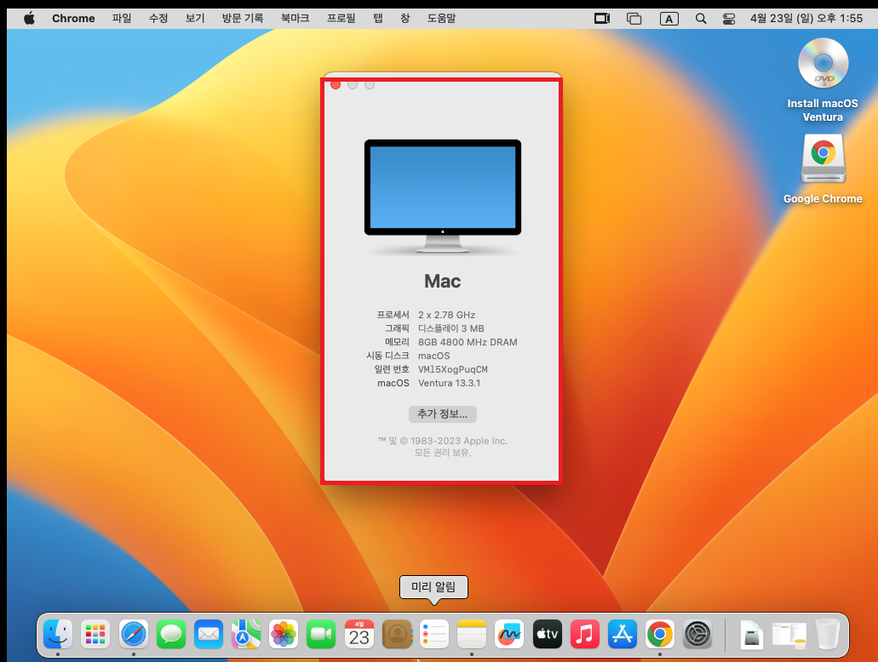Open Calendar icon showing 23
Image resolution: width=878 pixels, height=662 pixels.
359,635
